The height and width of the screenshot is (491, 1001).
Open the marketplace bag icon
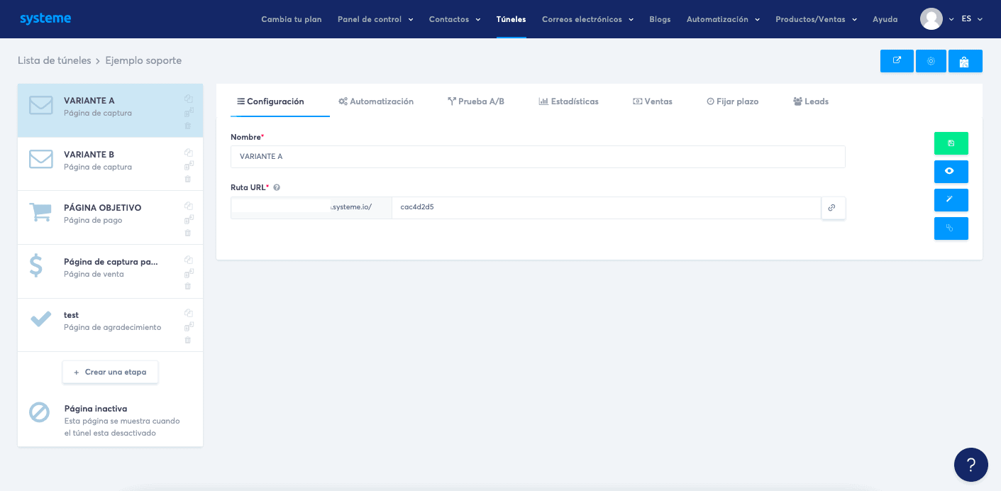point(965,61)
